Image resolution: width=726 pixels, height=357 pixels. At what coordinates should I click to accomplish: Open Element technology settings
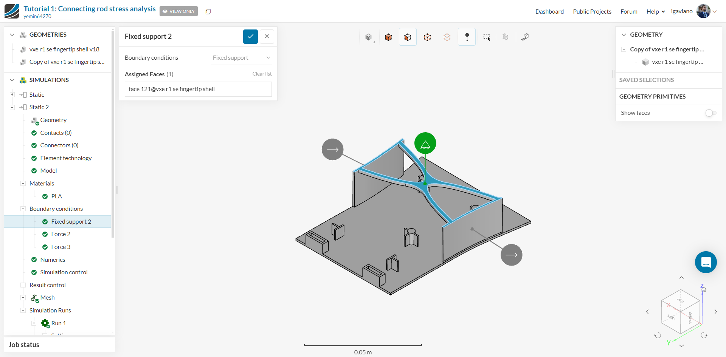point(66,158)
